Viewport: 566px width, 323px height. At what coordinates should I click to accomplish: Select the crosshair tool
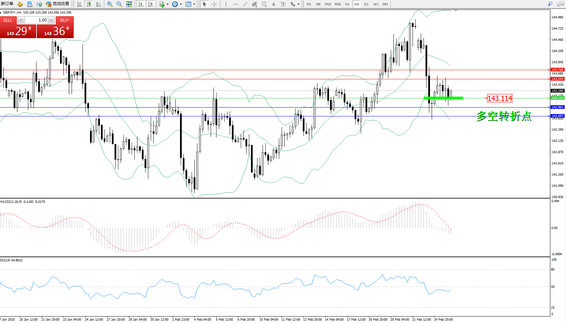pos(214,4)
